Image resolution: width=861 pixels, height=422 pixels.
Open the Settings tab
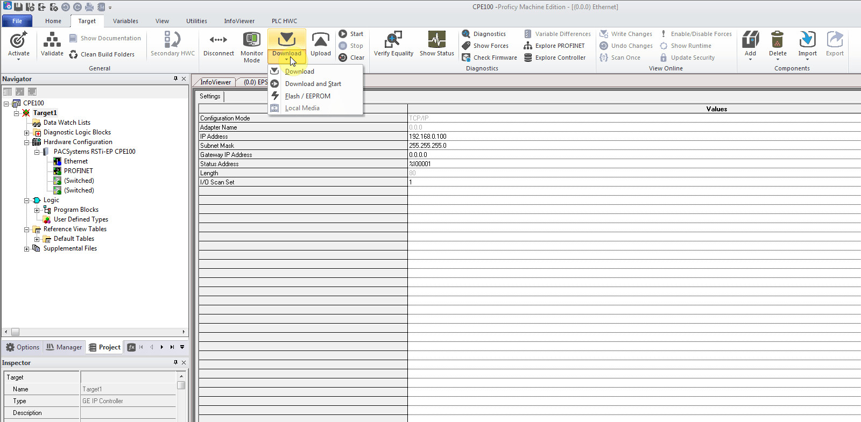(x=210, y=96)
